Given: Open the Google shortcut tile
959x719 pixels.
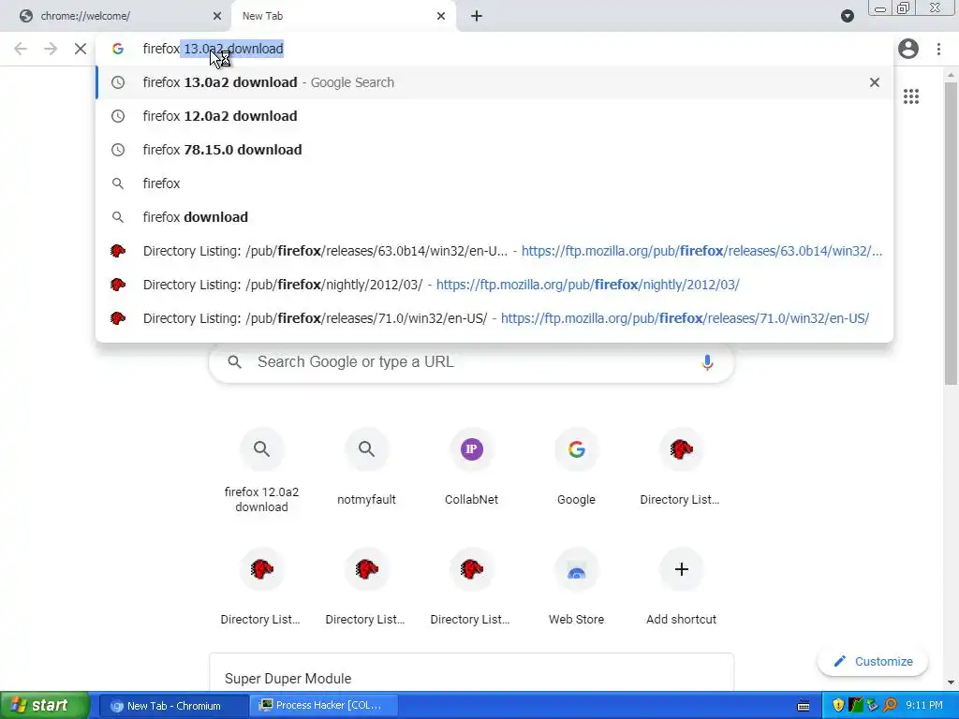Looking at the screenshot, I should tap(576, 468).
